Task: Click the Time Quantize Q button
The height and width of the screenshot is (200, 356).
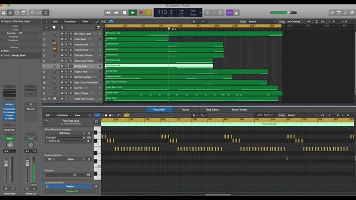Action: point(89,133)
